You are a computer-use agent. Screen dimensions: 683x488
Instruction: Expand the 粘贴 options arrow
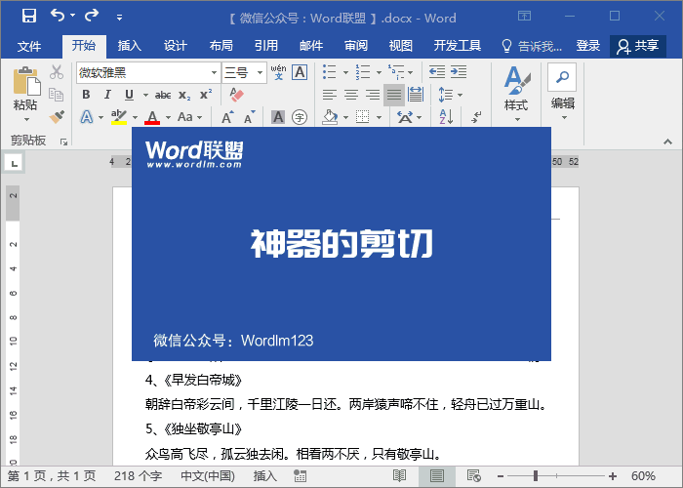26,119
